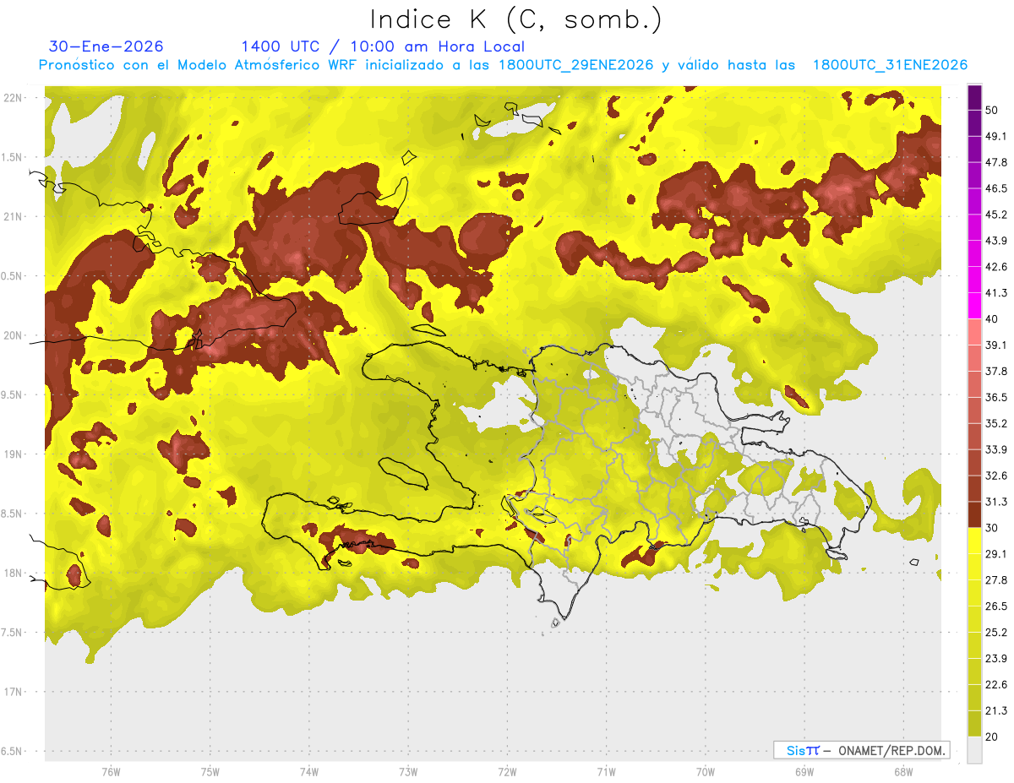Click the 'Pronóstico con el Modelo Atmosférico WRF' line
The width and height of the screenshot is (1014, 783).
coord(503,65)
